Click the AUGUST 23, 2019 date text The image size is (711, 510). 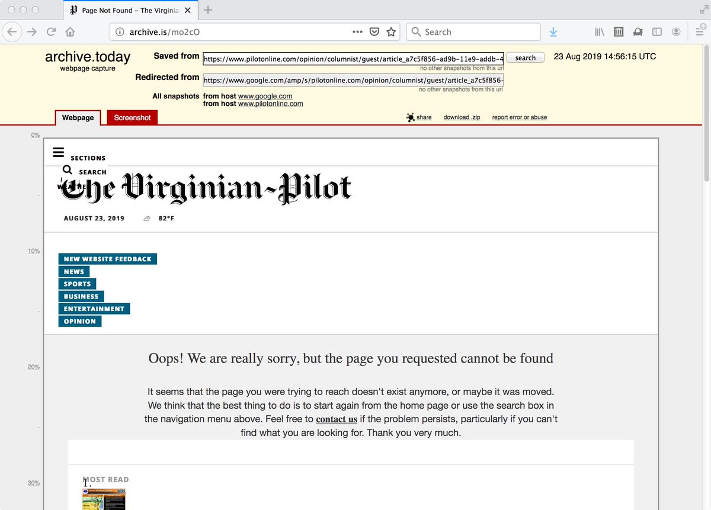(94, 219)
